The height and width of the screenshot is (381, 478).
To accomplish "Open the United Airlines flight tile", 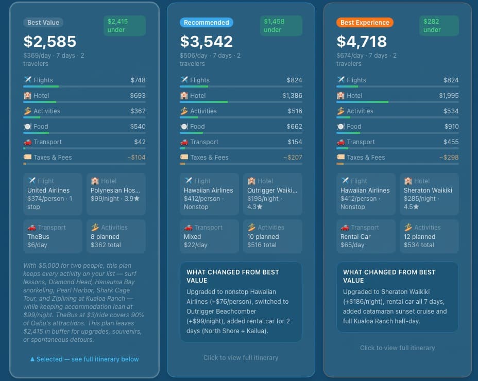I will click(53, 194).
